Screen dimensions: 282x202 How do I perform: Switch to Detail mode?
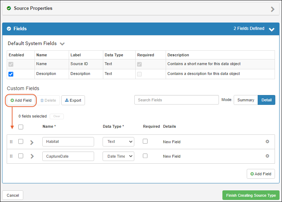(x=266, y=100)
